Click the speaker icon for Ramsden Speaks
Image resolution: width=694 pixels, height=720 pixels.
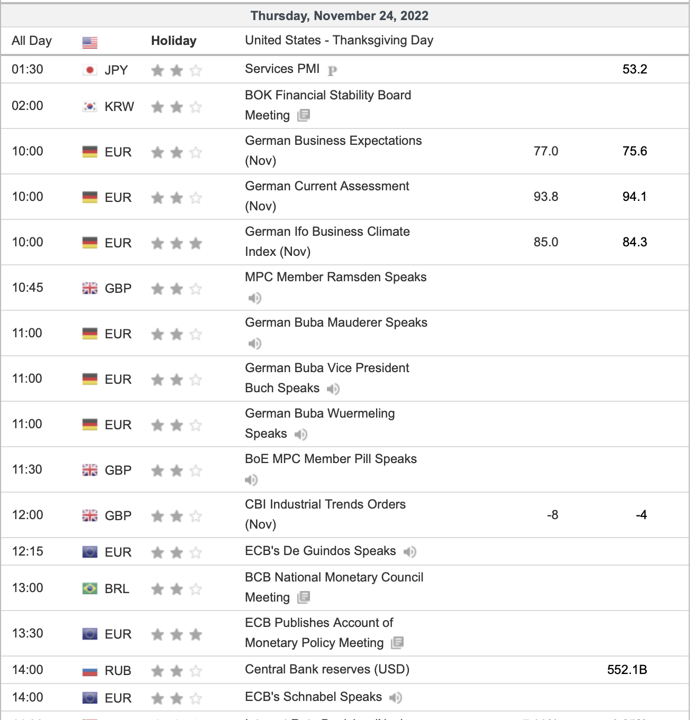click(254, 298)
